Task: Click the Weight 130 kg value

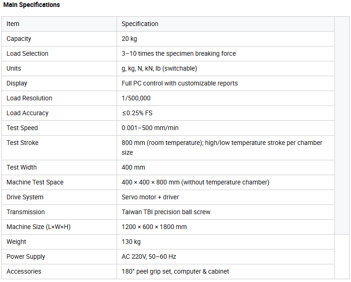Action: tap(131, 242)
